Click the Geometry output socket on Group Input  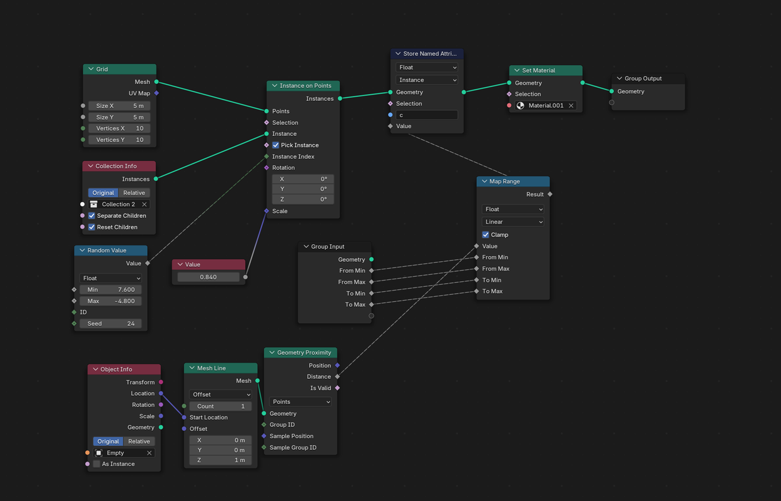pos(372,259)
